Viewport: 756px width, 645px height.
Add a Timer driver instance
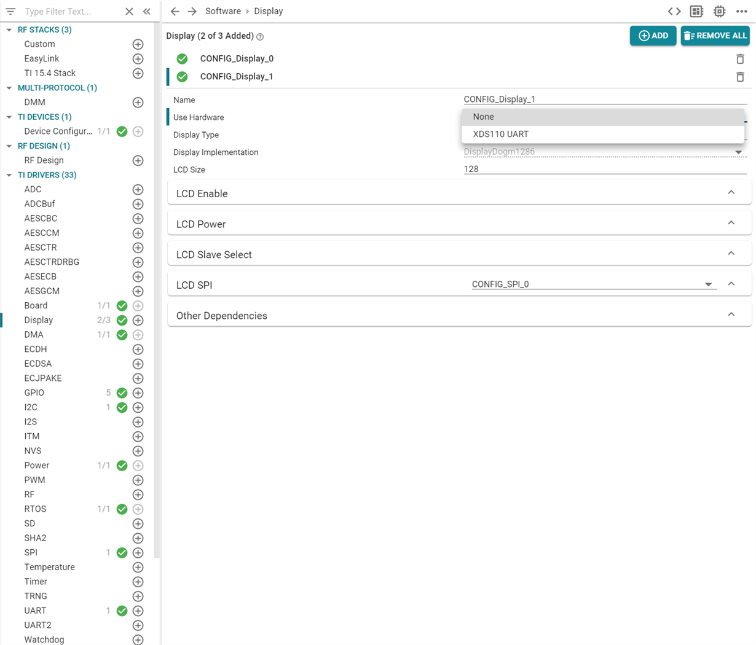tap(138, 582)
